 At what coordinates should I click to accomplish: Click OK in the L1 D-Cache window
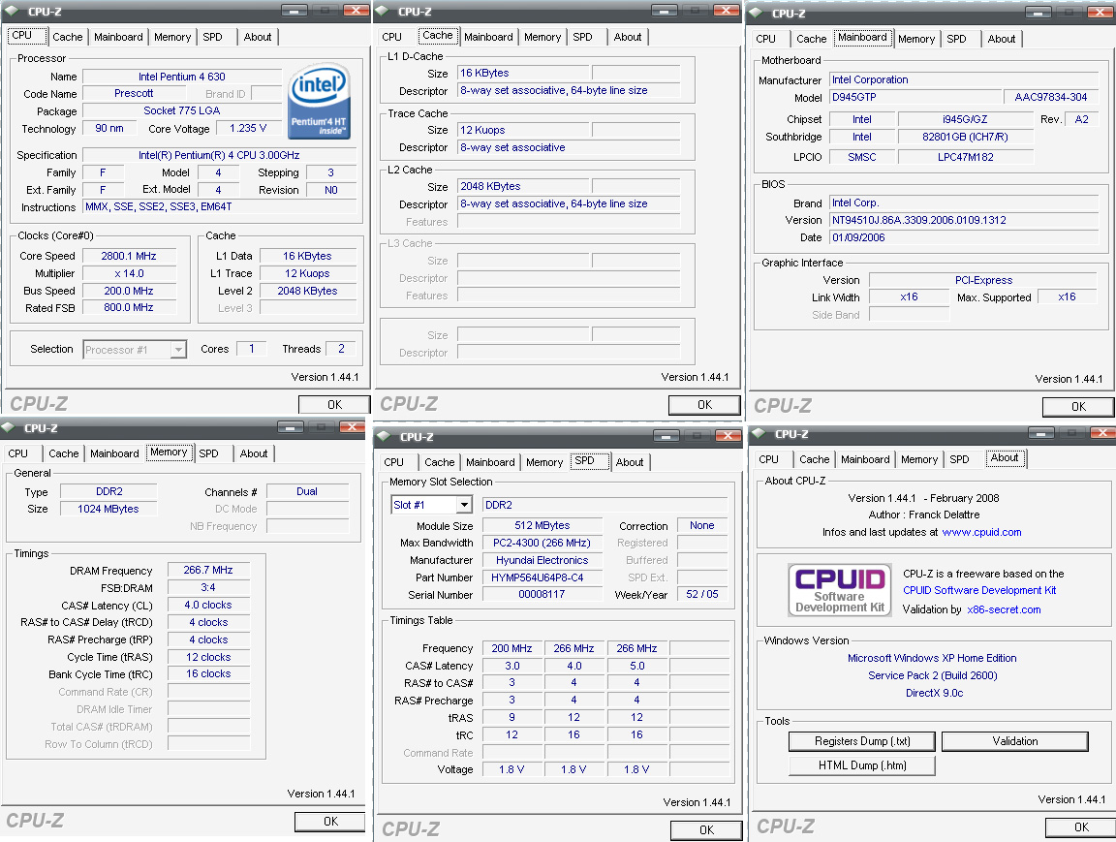click(x=704, y=404)
